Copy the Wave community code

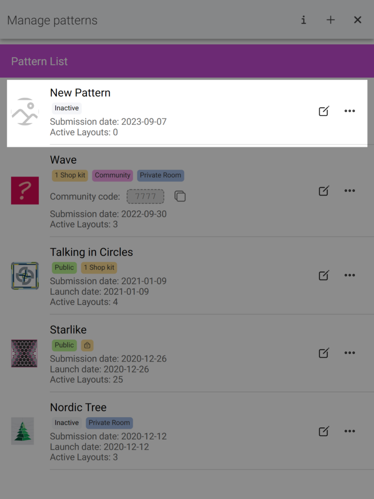[180, 196]
